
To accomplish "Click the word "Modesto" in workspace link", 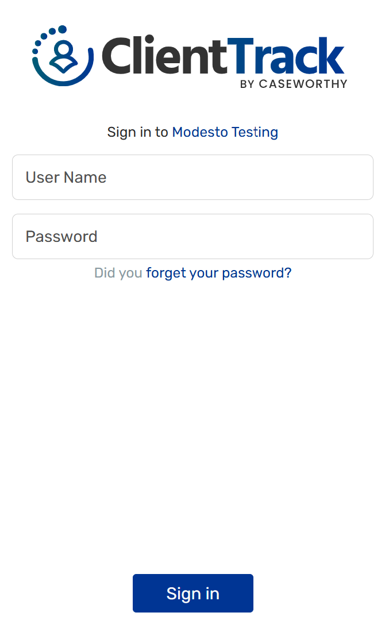I will tap(199, 132).
